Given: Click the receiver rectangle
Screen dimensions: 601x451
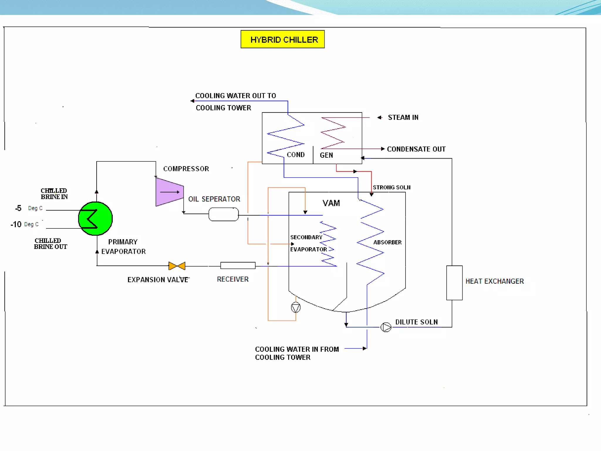Looking at the screenshot, I should click(x=238, y=265).
